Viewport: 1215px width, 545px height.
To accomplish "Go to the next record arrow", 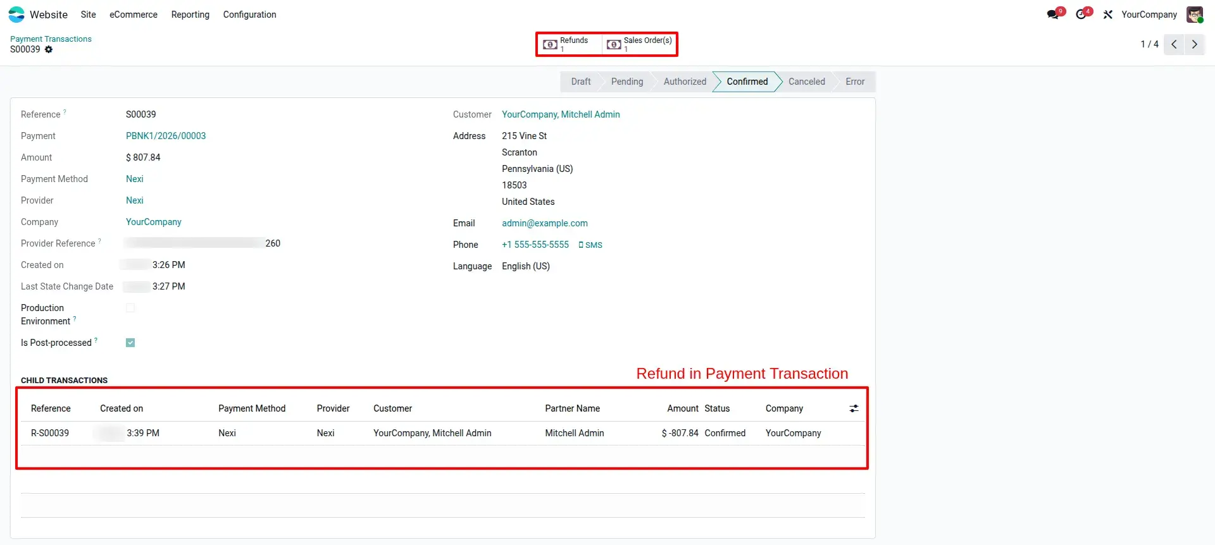I will point(1194,44).
